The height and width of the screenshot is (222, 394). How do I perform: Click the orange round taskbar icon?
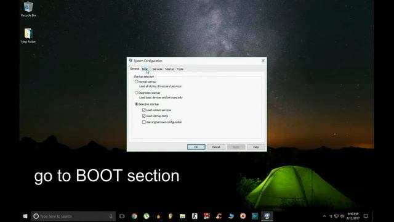coord(243,216)
